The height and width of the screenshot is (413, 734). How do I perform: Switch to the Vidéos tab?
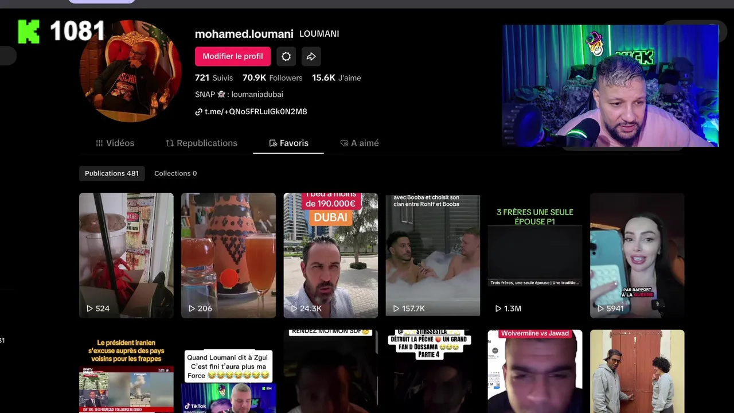(x=115, y=143)
